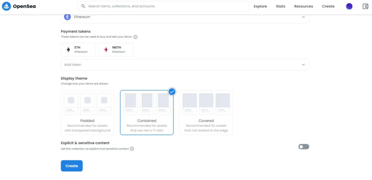This screenshot has height=180, width=372.
Task: Toggle the Explicit & sensitive content switch
Action: click(304, 147)
